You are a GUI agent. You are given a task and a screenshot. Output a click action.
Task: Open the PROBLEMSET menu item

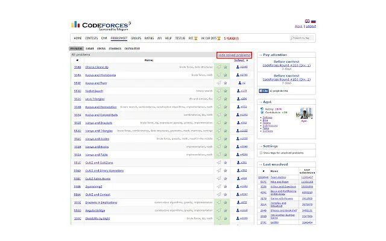click(x=119, y=38)
